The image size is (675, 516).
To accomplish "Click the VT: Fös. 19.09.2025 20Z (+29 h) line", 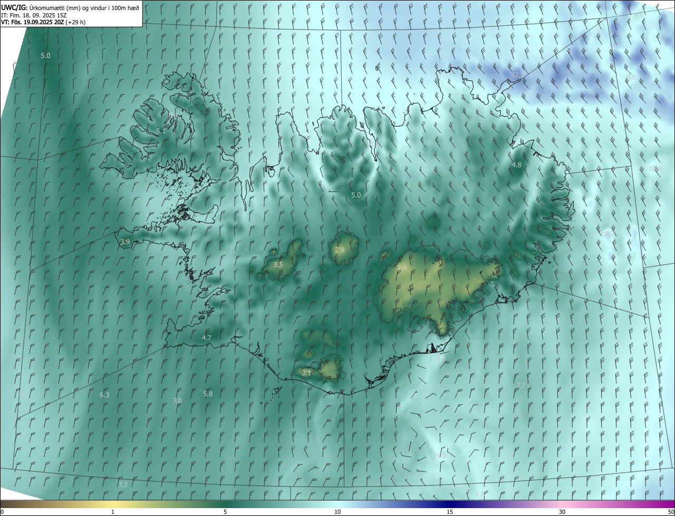I will point(43,22).
